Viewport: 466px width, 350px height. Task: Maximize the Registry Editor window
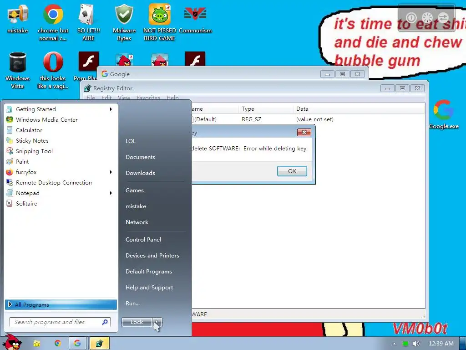[x=402, y=88]
